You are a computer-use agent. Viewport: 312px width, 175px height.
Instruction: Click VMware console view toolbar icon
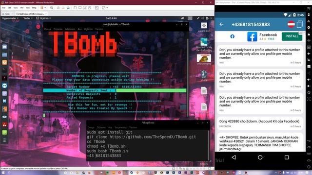pos(97,8)
